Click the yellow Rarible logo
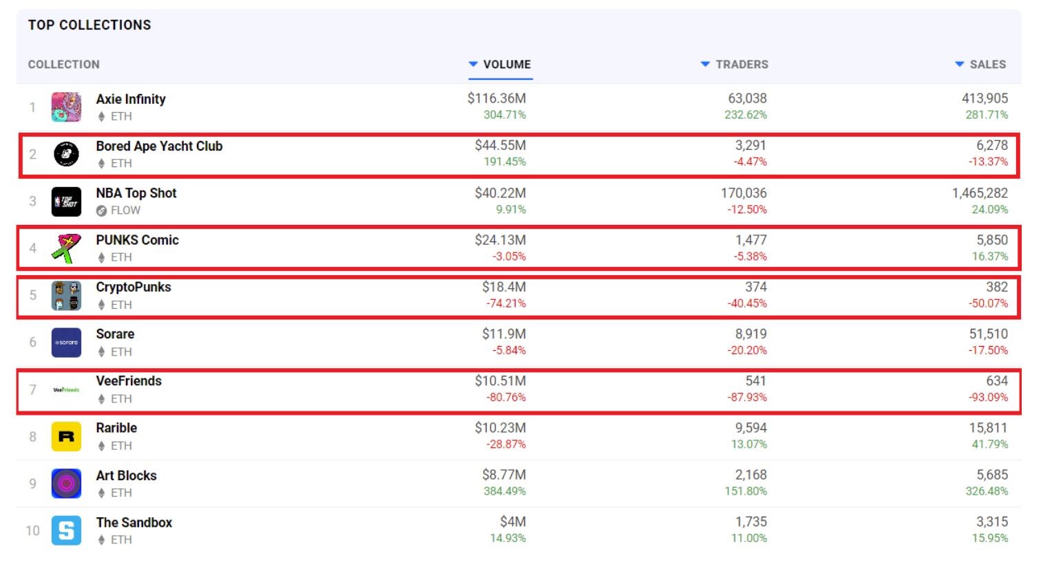 click(66, 437)
